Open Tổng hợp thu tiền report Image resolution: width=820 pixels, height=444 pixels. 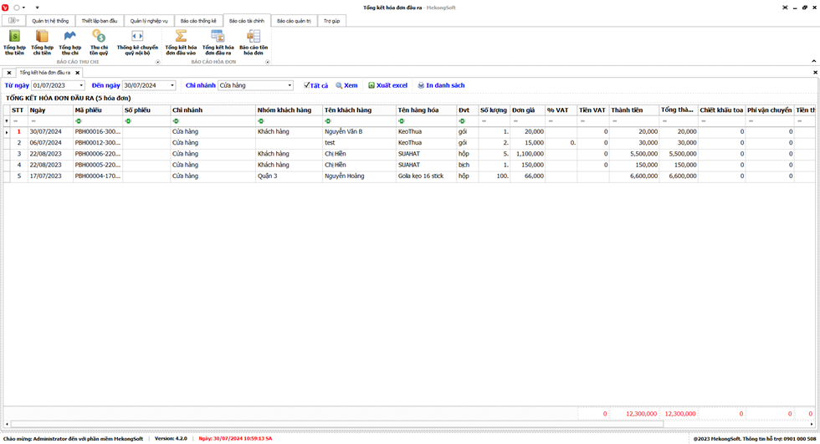click(x=14, y=43)
